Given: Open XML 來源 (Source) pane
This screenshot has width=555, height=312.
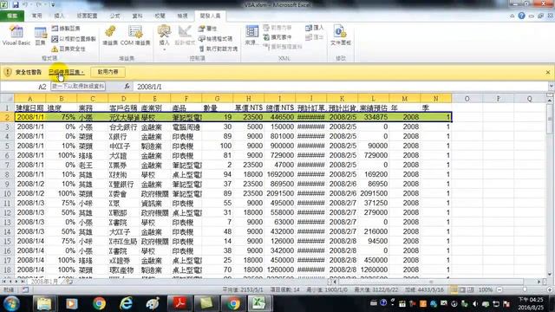Looking at the screenshot, I should (251, 36).
